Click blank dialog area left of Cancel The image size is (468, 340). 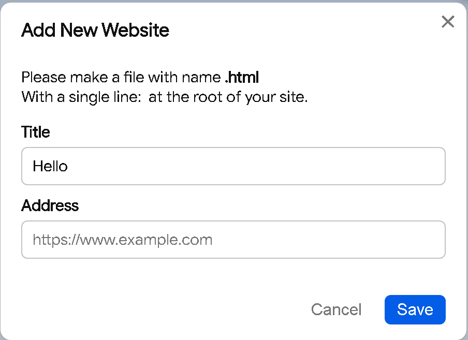coord(155,309)
